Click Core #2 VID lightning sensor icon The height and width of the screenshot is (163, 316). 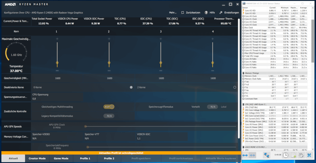click(244, 11)
